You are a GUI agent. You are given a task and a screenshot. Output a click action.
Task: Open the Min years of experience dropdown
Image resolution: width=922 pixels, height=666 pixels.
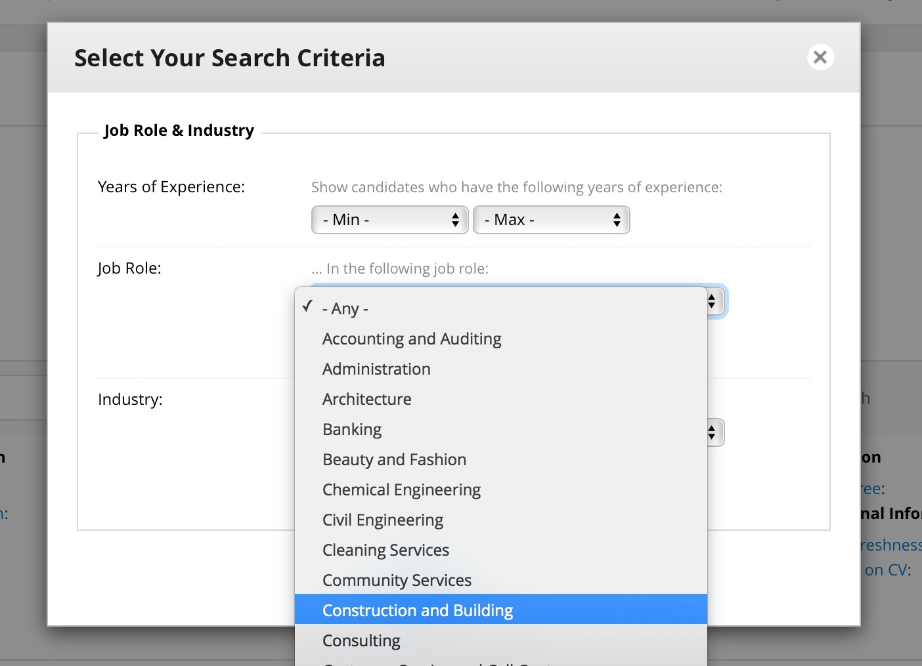389,220
